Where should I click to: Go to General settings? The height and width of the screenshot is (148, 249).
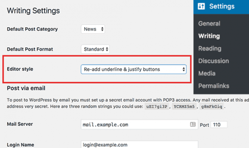(x=209, y=24)
